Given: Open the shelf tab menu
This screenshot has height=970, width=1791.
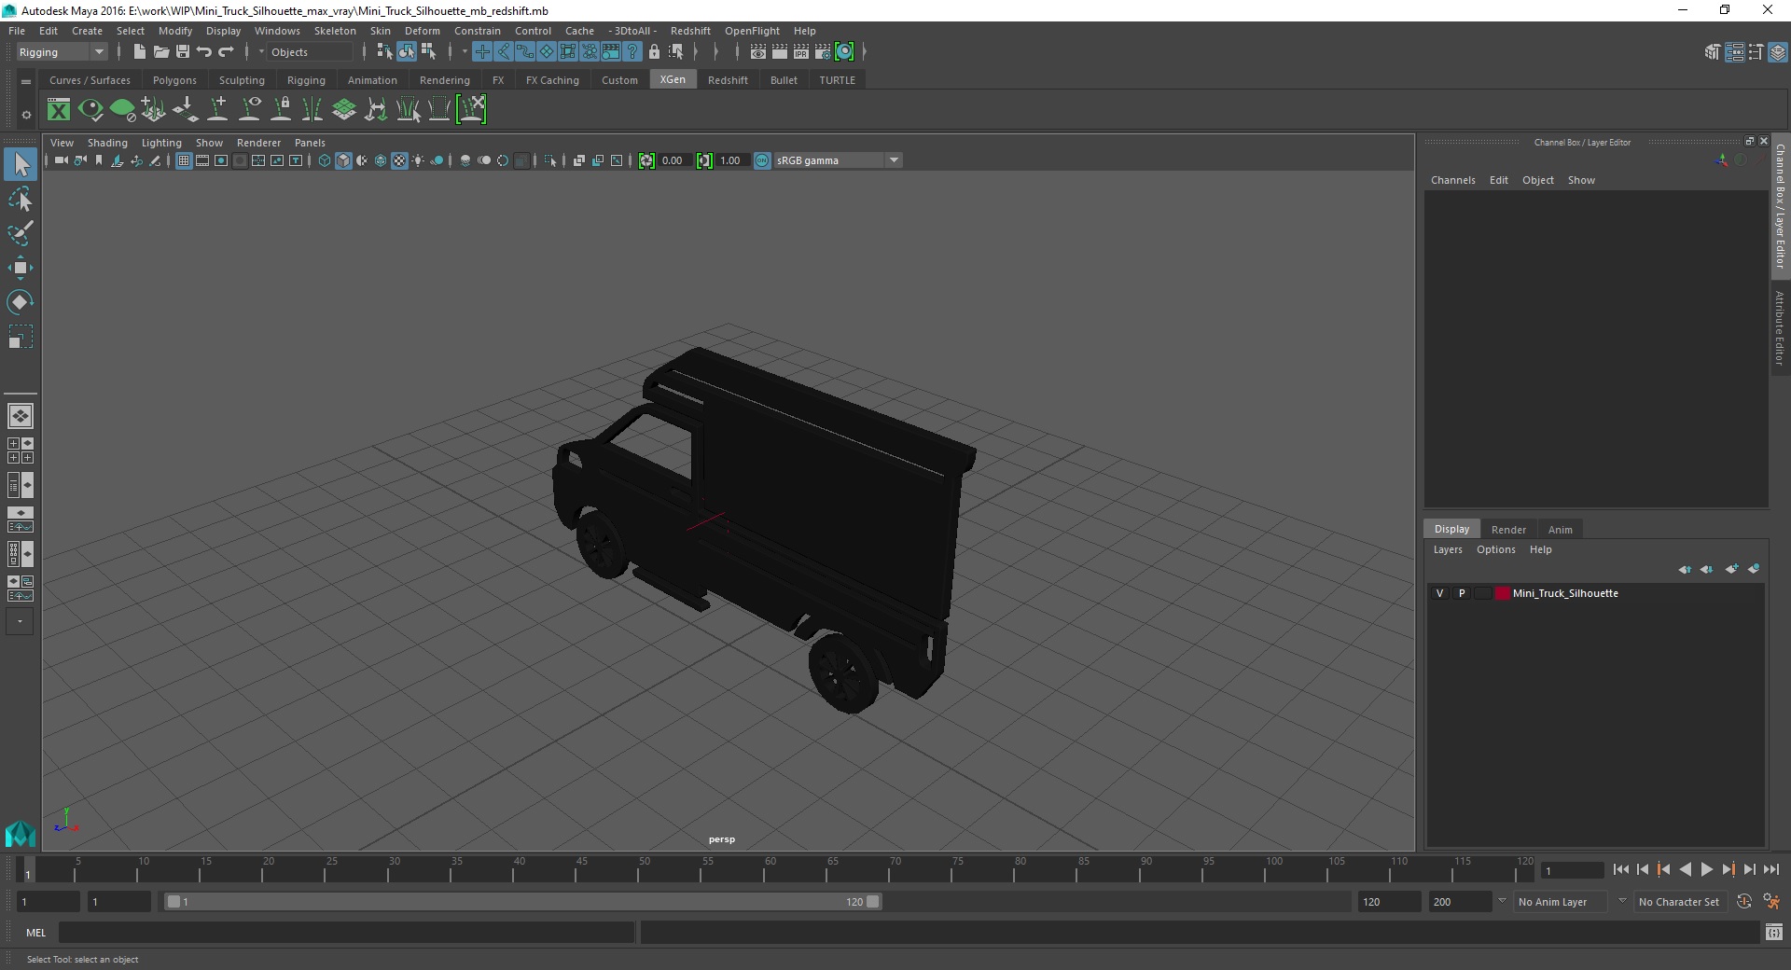Looking at the screenshot, I should click(x=26, y=81).
